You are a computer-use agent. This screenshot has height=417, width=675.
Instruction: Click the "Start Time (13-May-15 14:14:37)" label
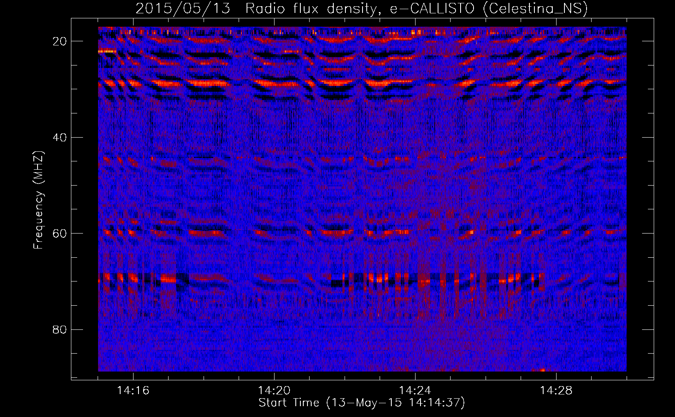coord(362,403)
